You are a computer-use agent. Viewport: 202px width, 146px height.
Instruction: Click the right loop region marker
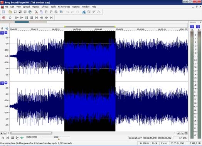[114, 27]
